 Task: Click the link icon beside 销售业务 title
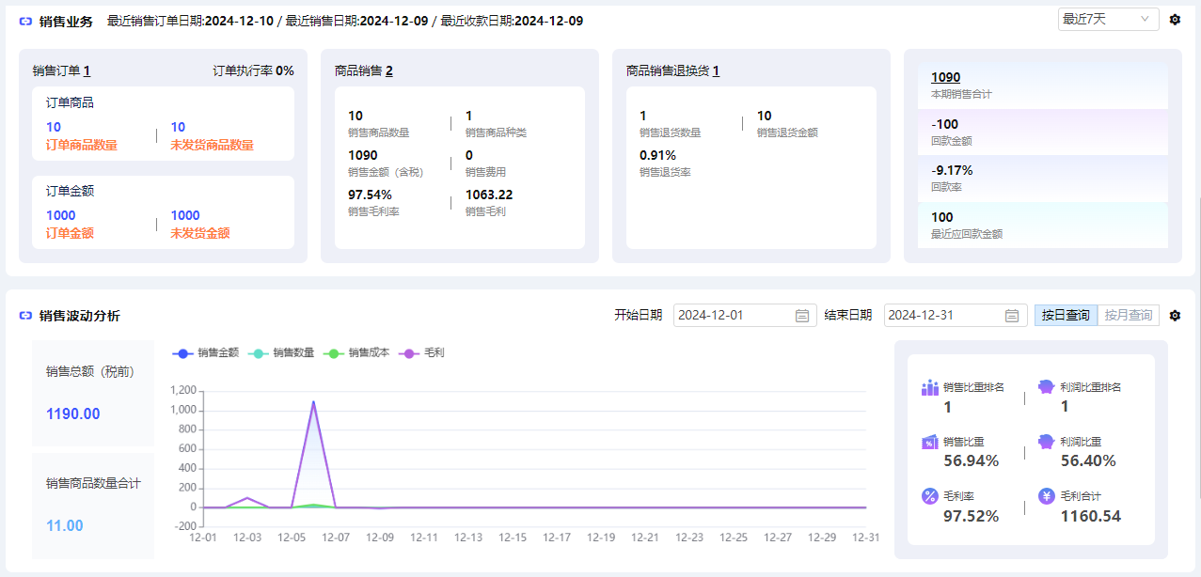(x=25, y=21)
